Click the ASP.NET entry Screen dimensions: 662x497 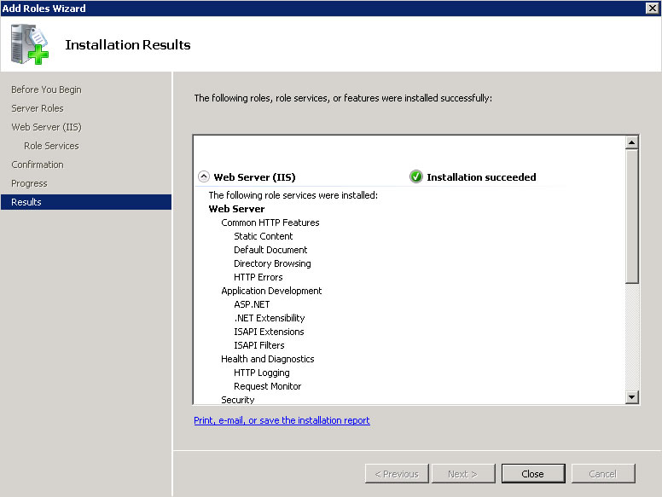pos(252,304)
